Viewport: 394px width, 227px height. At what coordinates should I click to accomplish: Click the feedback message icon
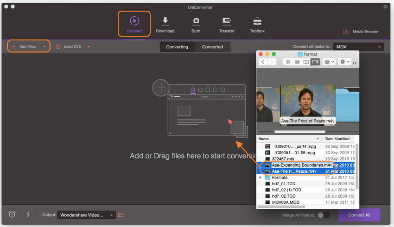pyautogui.click(x=385, y=7)
